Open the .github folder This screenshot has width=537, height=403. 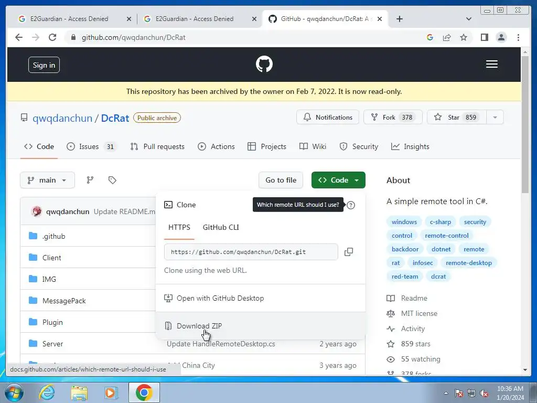pos(54,236)
